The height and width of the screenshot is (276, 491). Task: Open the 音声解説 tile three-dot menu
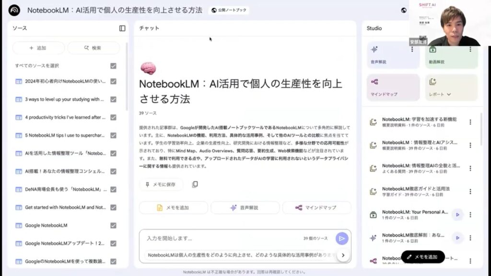(412, 49)
